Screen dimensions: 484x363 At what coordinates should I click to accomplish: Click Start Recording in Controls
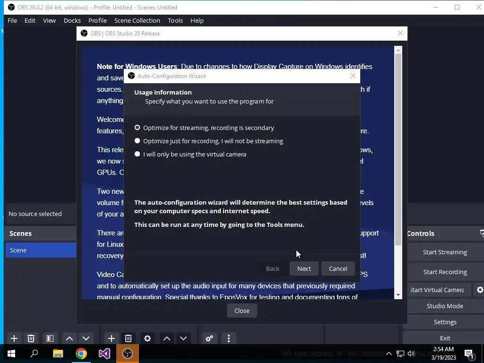click(x=445, y=272)
